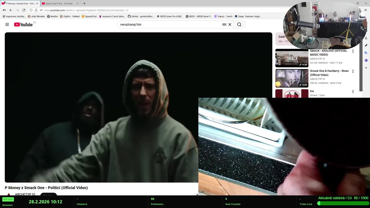Open the shield tracking protection icon

tap(31, 10)
